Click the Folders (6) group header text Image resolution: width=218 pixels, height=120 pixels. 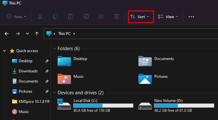tap(69, 49)
